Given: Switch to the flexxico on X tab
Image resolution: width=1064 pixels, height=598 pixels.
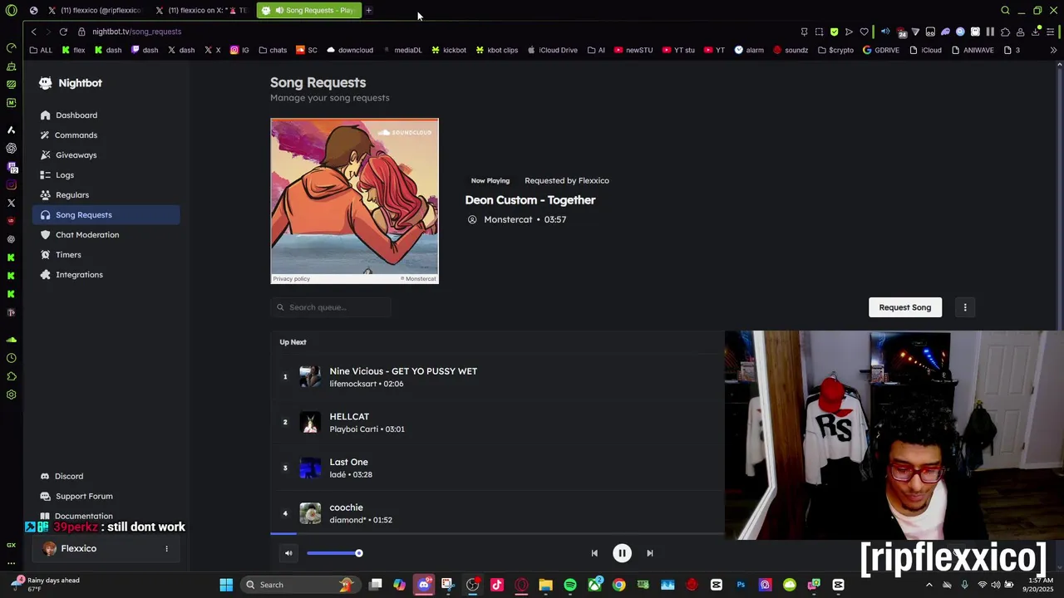Looking at the screenshot, I should tap(203, 10).
